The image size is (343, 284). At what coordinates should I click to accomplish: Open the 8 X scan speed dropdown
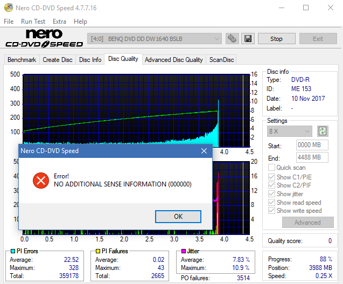[289, 131]
